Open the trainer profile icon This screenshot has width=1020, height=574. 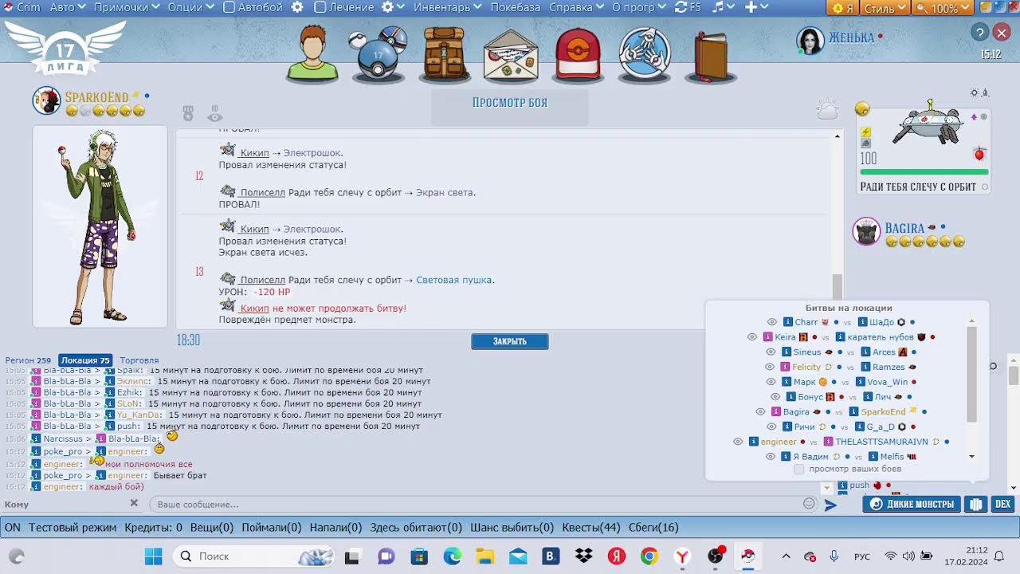click(313, 53)
